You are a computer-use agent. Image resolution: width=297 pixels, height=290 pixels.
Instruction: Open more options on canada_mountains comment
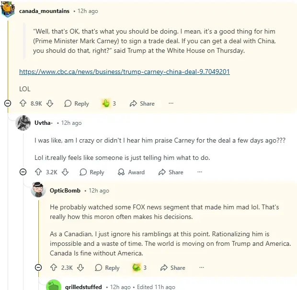click(x=171, y=103)
